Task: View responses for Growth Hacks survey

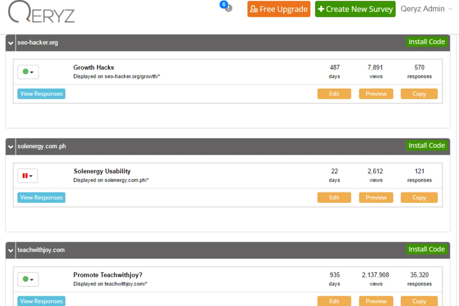Action: click(x=41, y=94)
